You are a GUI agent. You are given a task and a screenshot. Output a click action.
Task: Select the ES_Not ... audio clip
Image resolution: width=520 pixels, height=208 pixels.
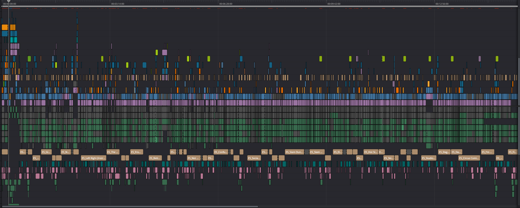click(x=194, y=158)
